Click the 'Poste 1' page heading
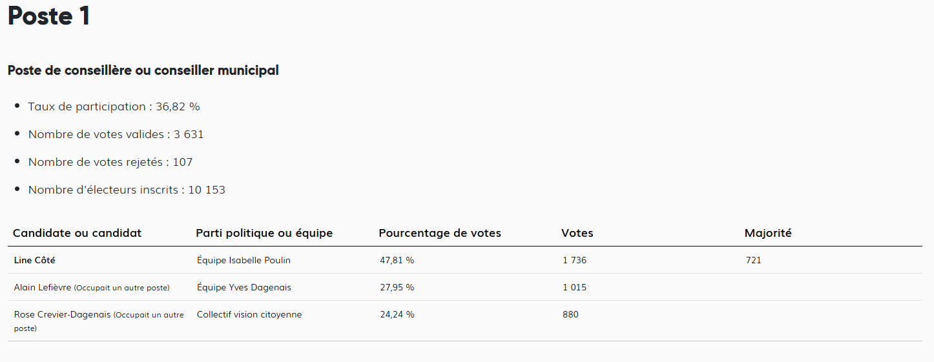Image resolution: width=934 pixels, height=362 pixels. coord(49,17)
